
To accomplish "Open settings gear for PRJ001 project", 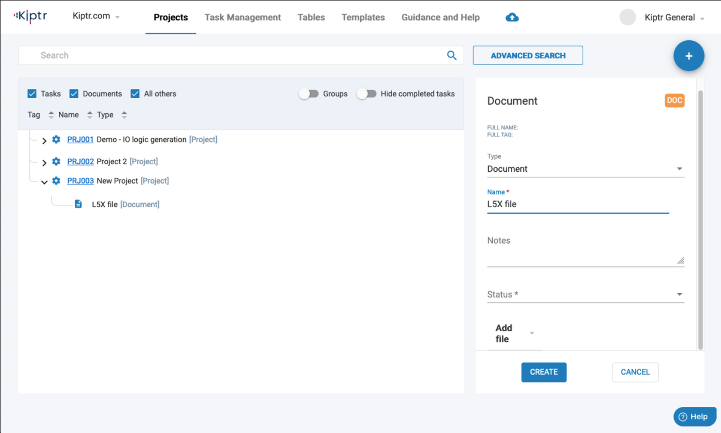I will (x=56, y=139).
